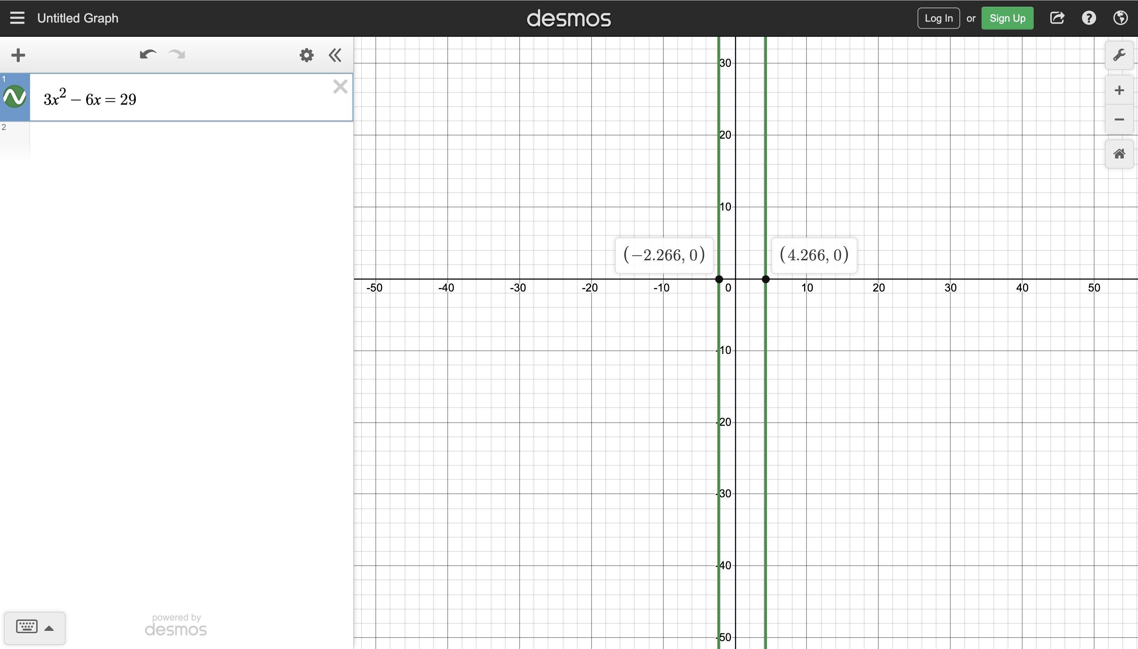Viewport: 1138px width, 649px height.
Task: Open expression list settings gear
Action: 306,55
